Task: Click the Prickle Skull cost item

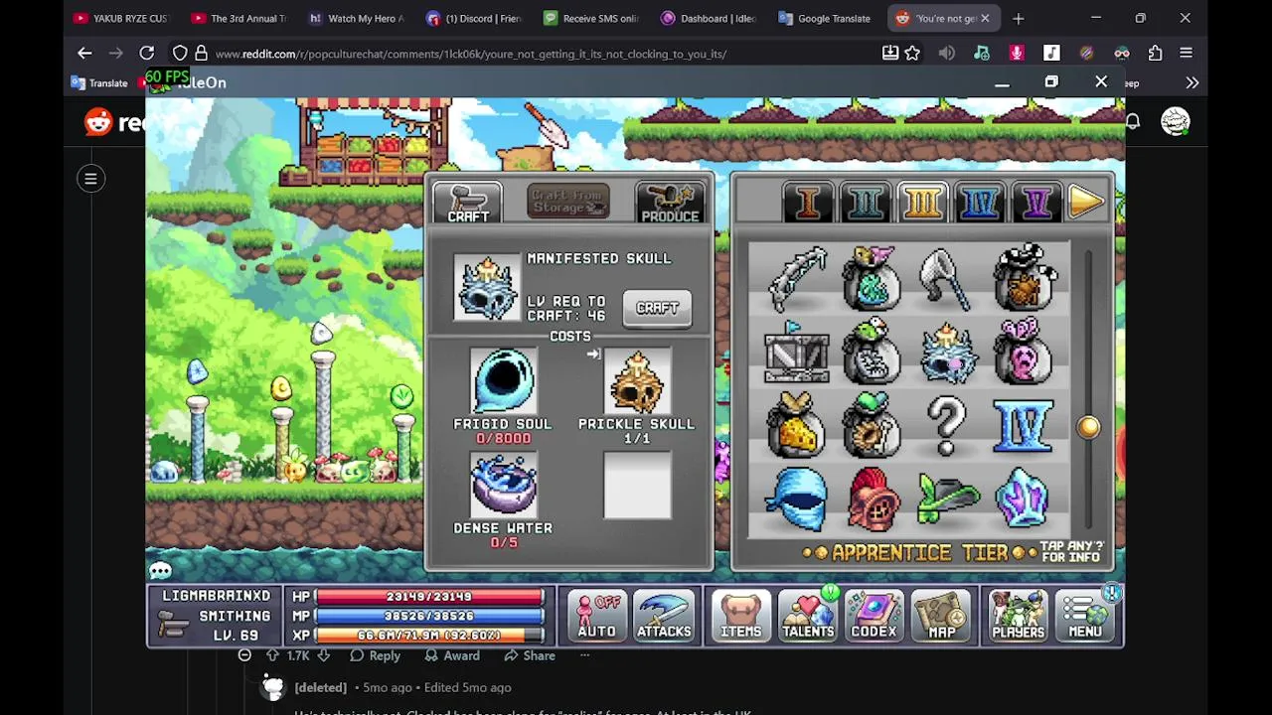Action: (637, 381)
